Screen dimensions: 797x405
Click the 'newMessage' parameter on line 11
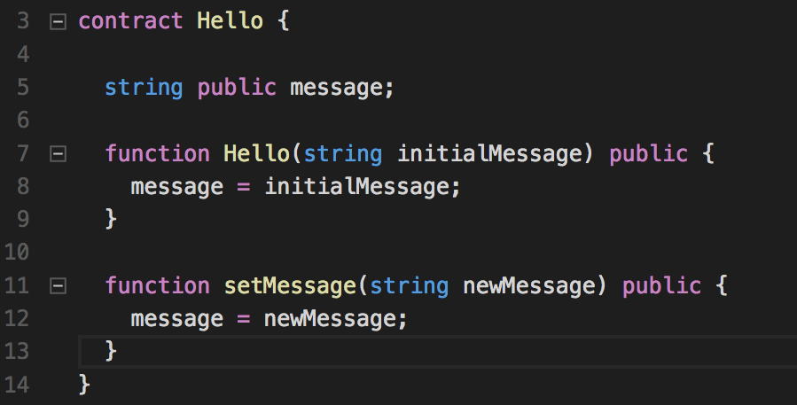click(529, 286)
